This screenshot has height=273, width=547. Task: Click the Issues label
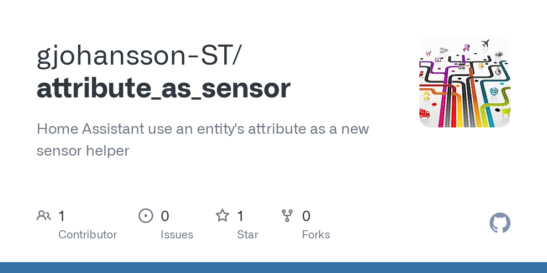coord(177,235)
